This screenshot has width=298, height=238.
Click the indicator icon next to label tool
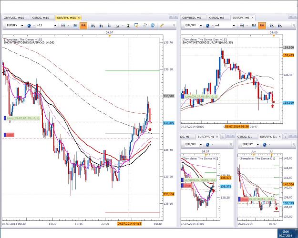(145, 25)
